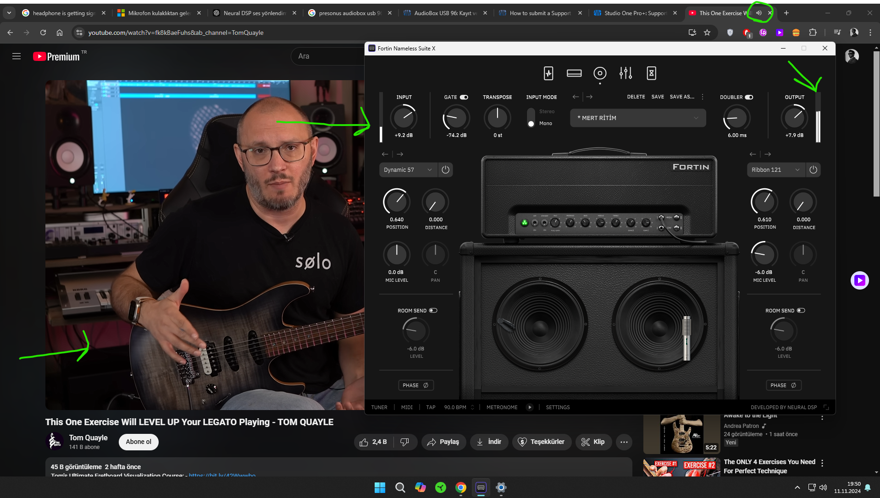Toggle the GATE switch
This screenshot has height=498, width=880.
(464, 97)
